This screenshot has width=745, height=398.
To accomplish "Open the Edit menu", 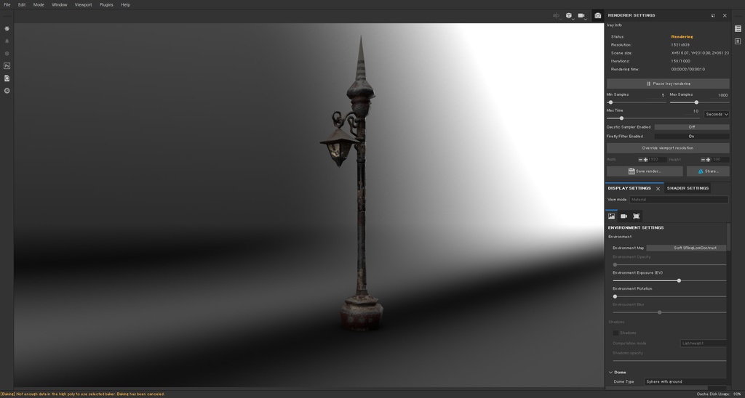I will (22, 5).
